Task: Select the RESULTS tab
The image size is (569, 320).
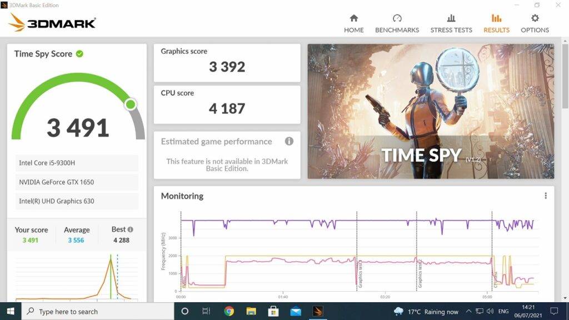Action: pos(496,24)
